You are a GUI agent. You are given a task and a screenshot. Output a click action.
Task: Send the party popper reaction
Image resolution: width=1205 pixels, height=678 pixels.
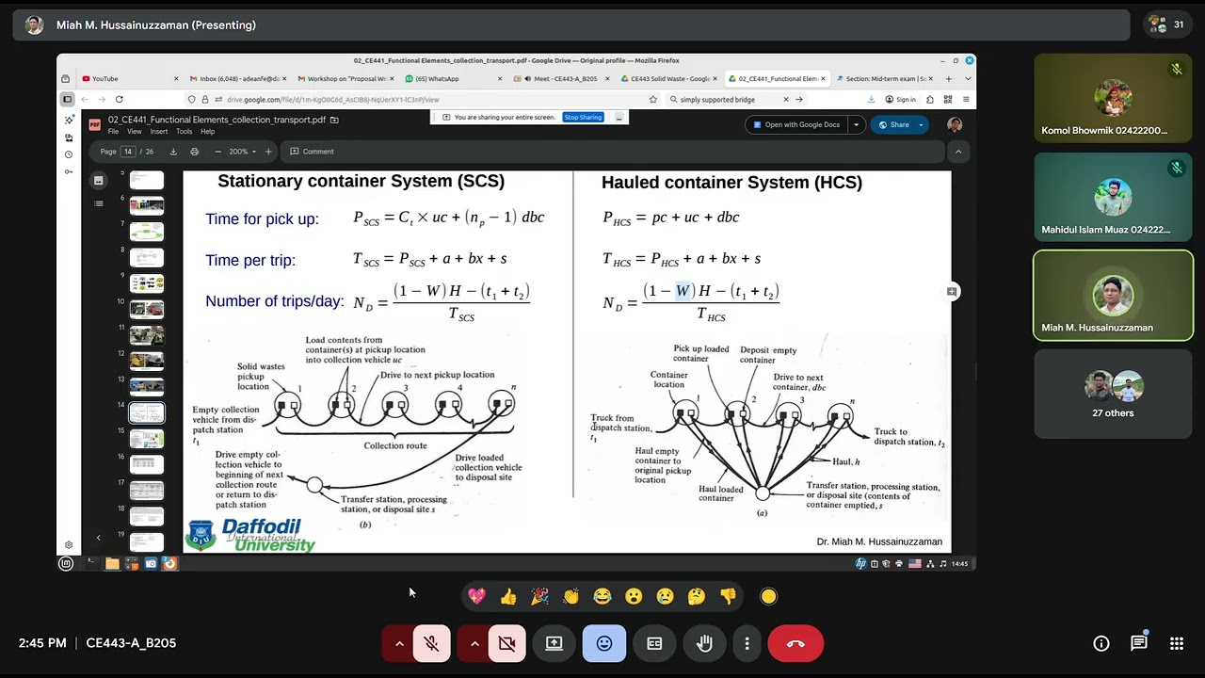tap(539, 596)
